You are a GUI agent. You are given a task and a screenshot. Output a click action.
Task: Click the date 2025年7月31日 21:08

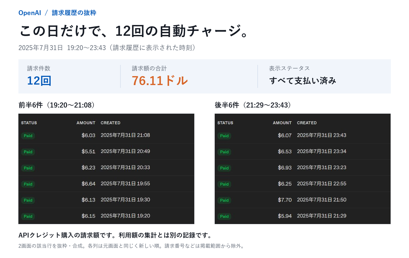click(x=125, y=135)
